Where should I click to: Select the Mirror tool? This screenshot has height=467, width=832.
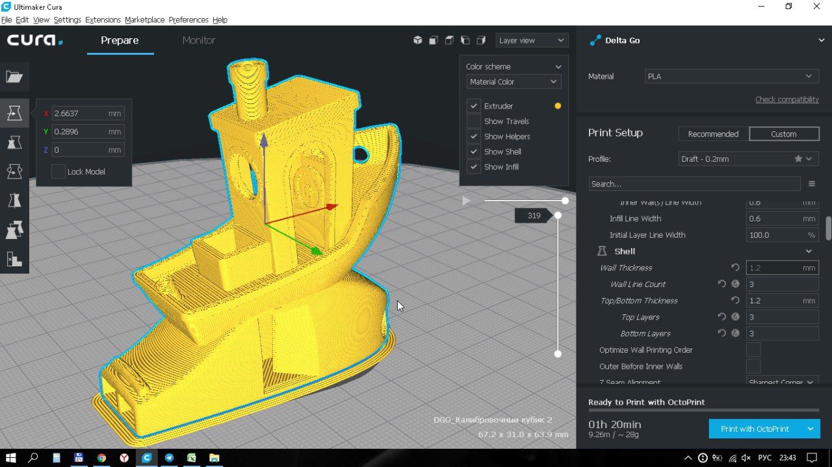pyautogui.click(x=14, y=201)
